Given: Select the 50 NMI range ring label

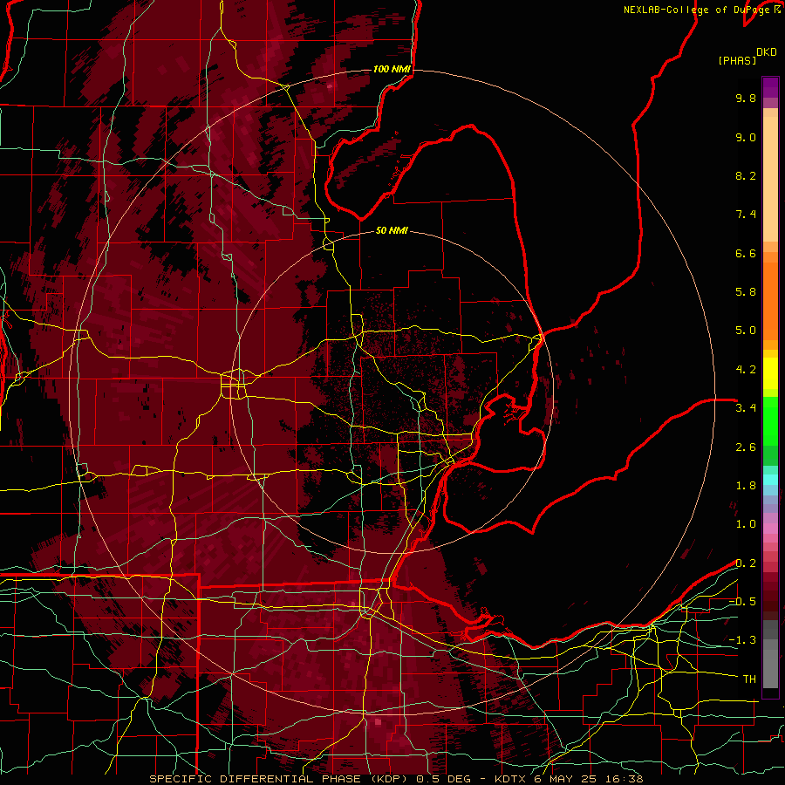Looking at the screenshot, I should 392,230.
